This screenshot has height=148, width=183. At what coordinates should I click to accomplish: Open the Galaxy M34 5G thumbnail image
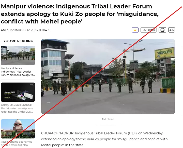pos(18,92)
